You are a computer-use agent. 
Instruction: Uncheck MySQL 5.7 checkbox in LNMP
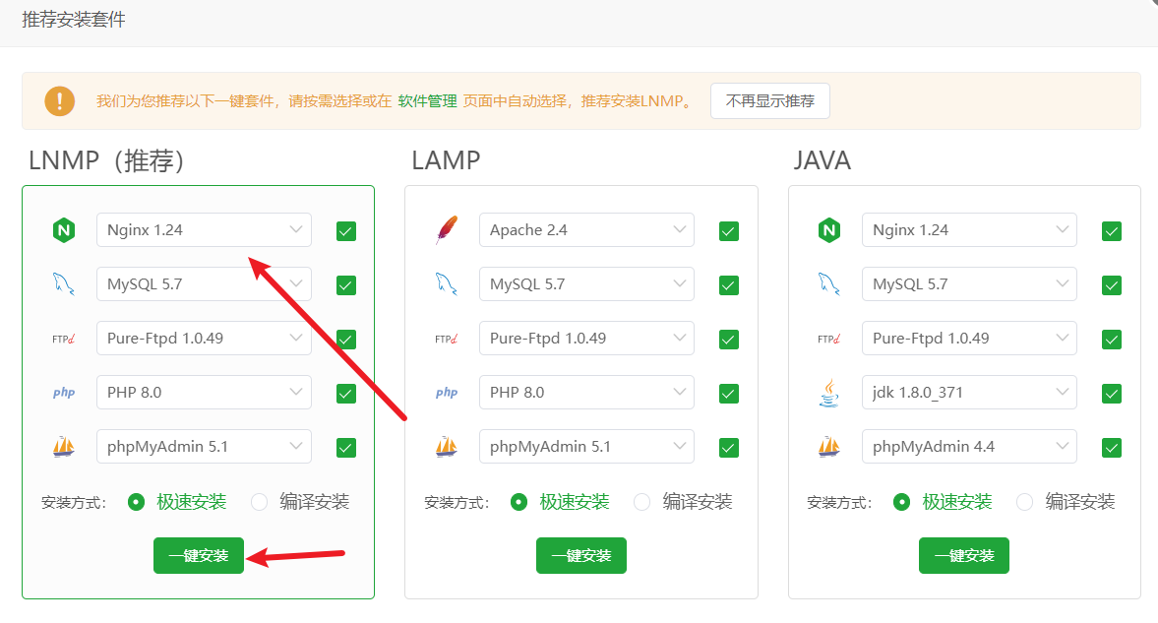tap(345, 285)
